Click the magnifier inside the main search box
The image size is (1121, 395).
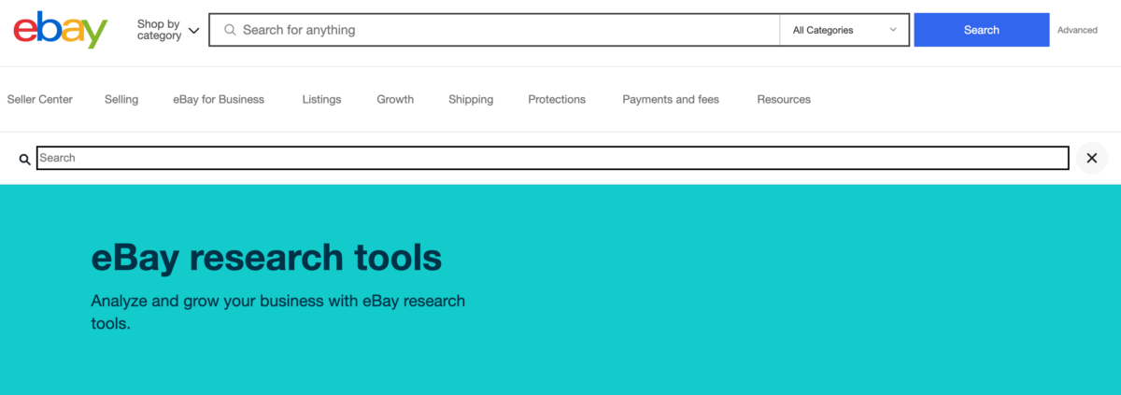(229, 30)
